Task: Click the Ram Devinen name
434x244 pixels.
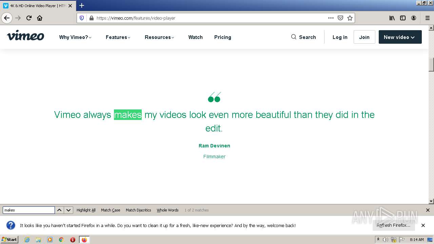Action: 214,146
